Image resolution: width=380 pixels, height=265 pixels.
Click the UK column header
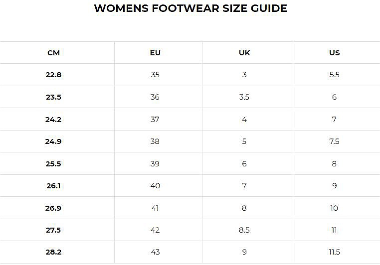244,53
